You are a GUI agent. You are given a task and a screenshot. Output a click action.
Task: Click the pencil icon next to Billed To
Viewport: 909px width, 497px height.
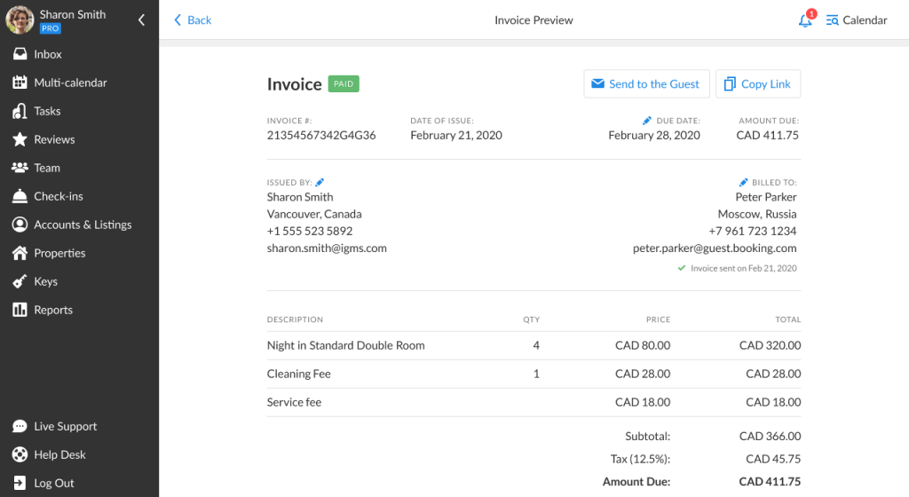click(x=744, y=182)
